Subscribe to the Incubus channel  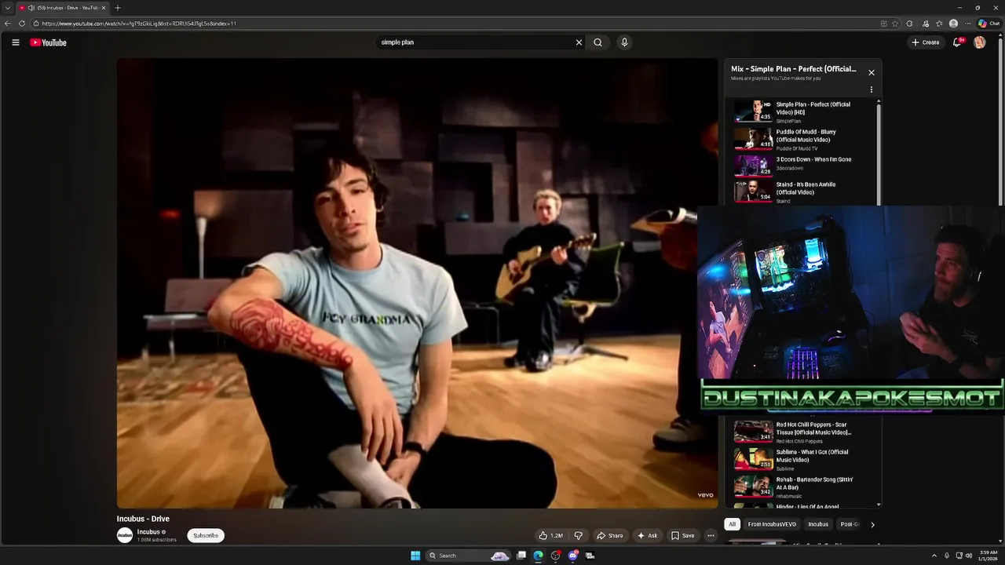point(206,535)
